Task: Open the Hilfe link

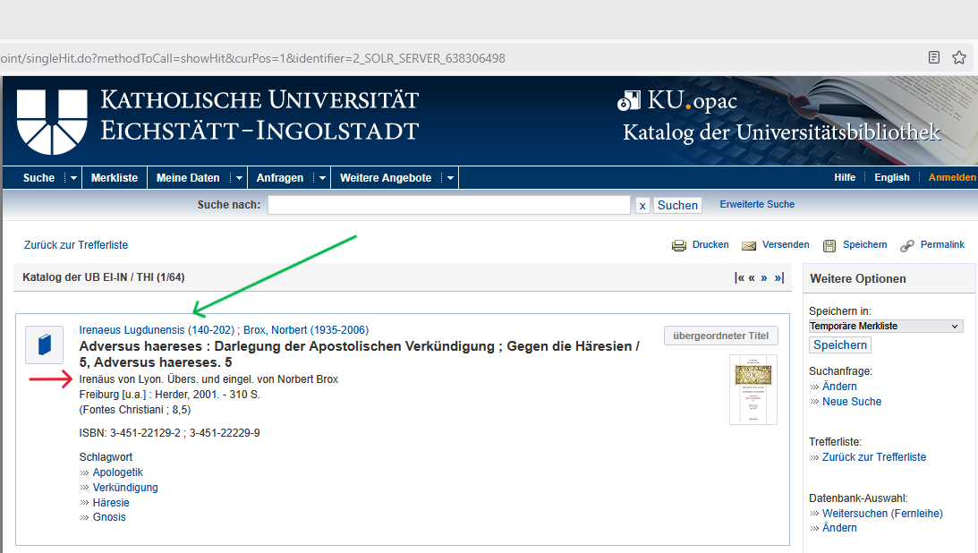Action: (x=845, y=178)
